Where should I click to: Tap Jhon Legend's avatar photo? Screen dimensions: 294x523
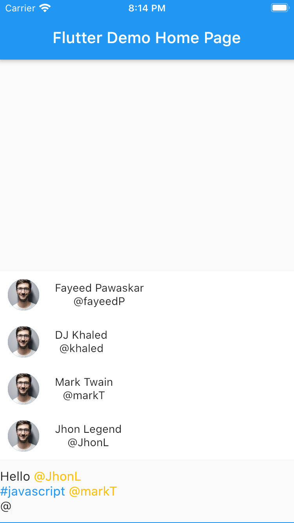(24, 436)
